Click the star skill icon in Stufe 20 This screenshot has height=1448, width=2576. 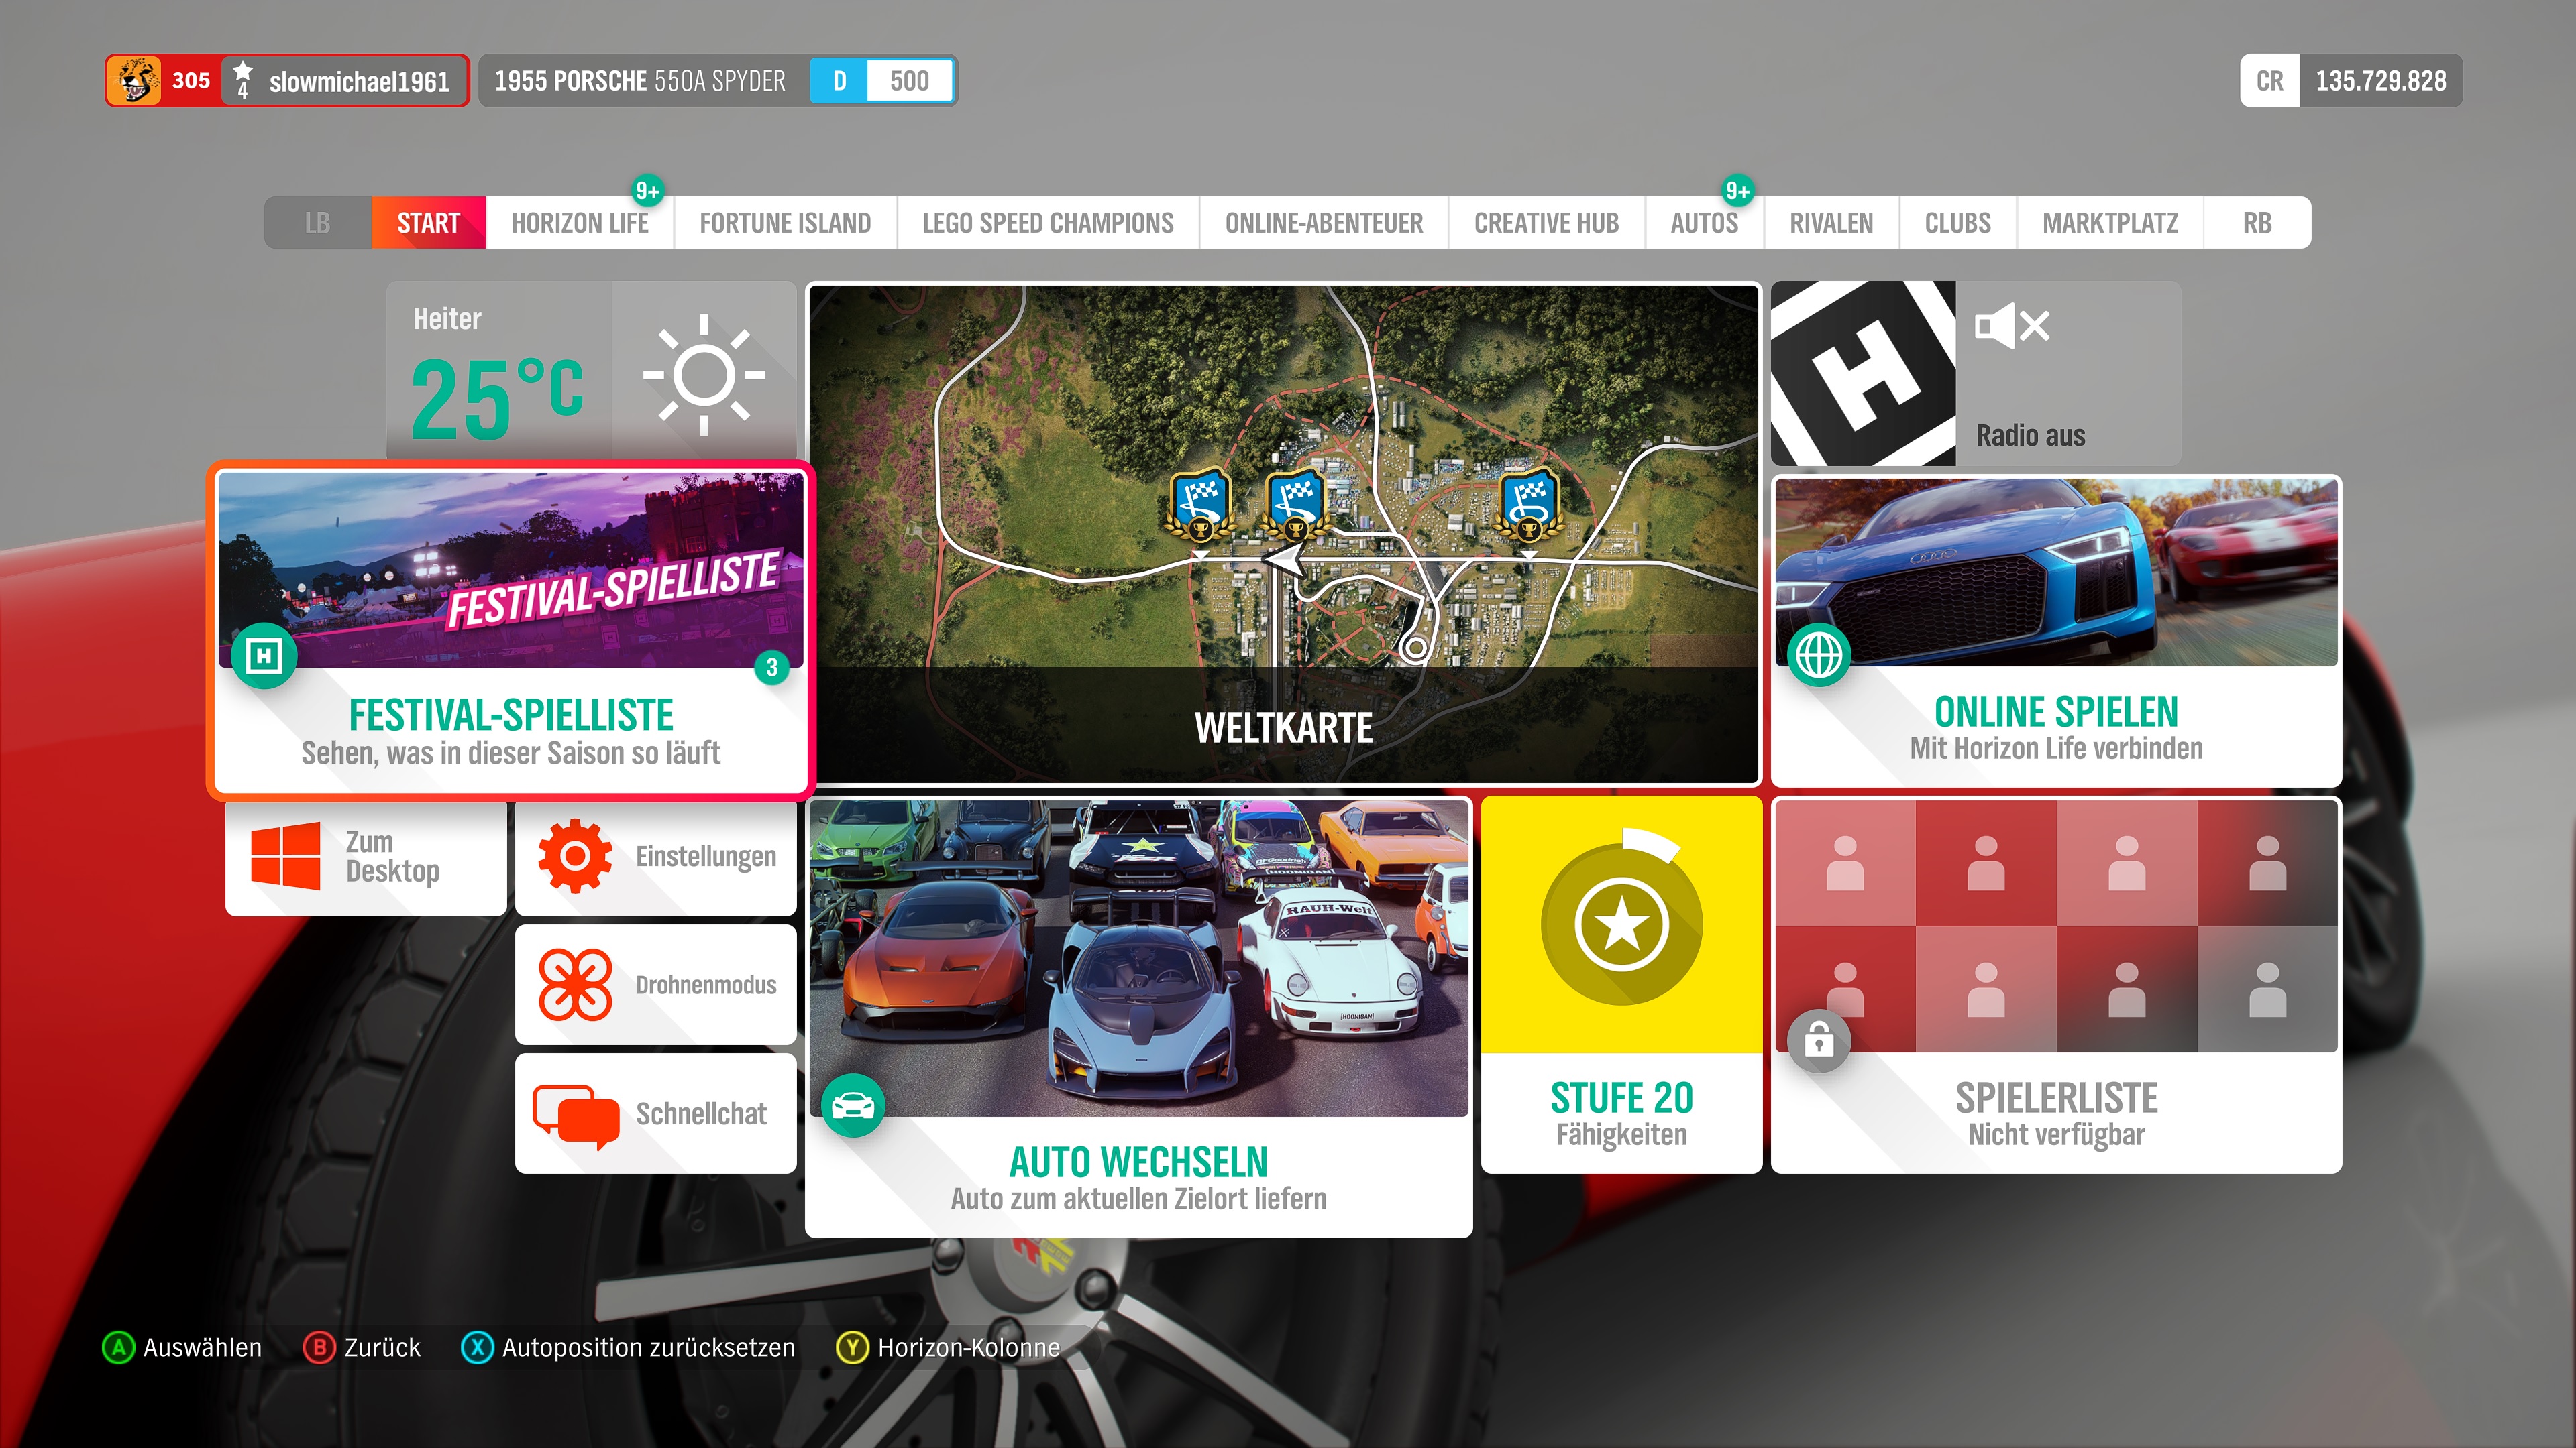(1621, 924)
